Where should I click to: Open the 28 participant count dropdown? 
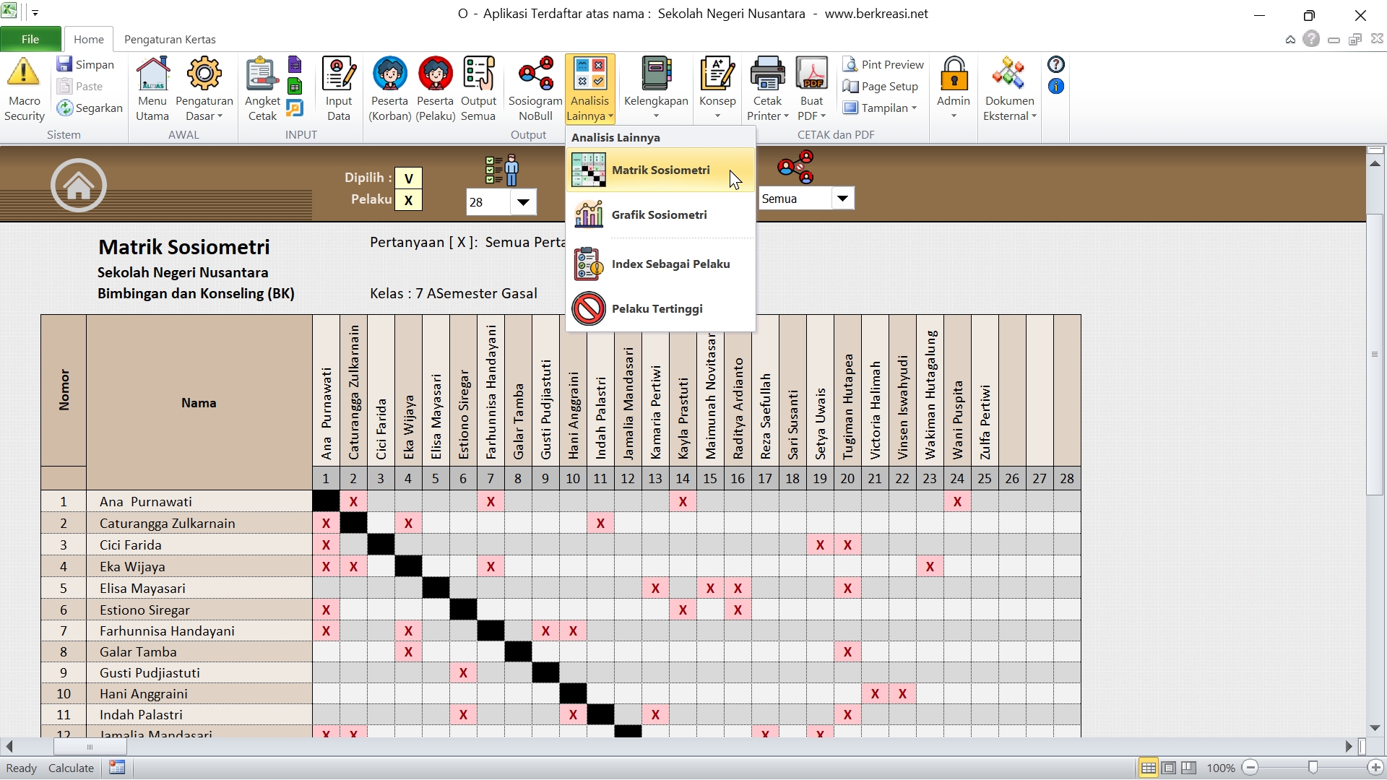(523, 202)
